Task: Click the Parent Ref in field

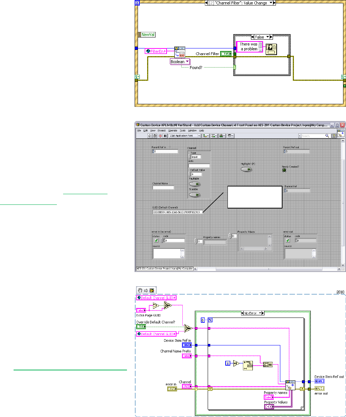Action: (166, 151)
